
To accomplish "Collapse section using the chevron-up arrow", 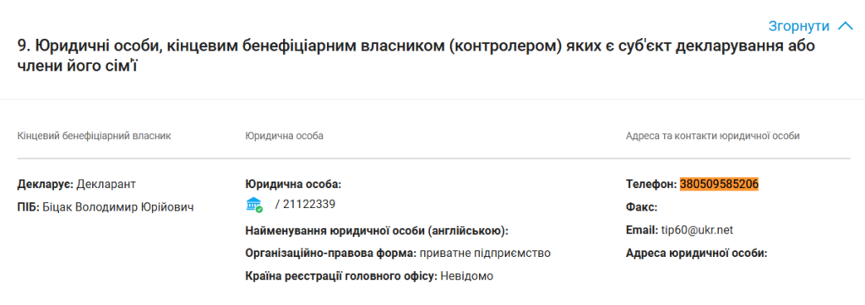I will pos(845,26).
